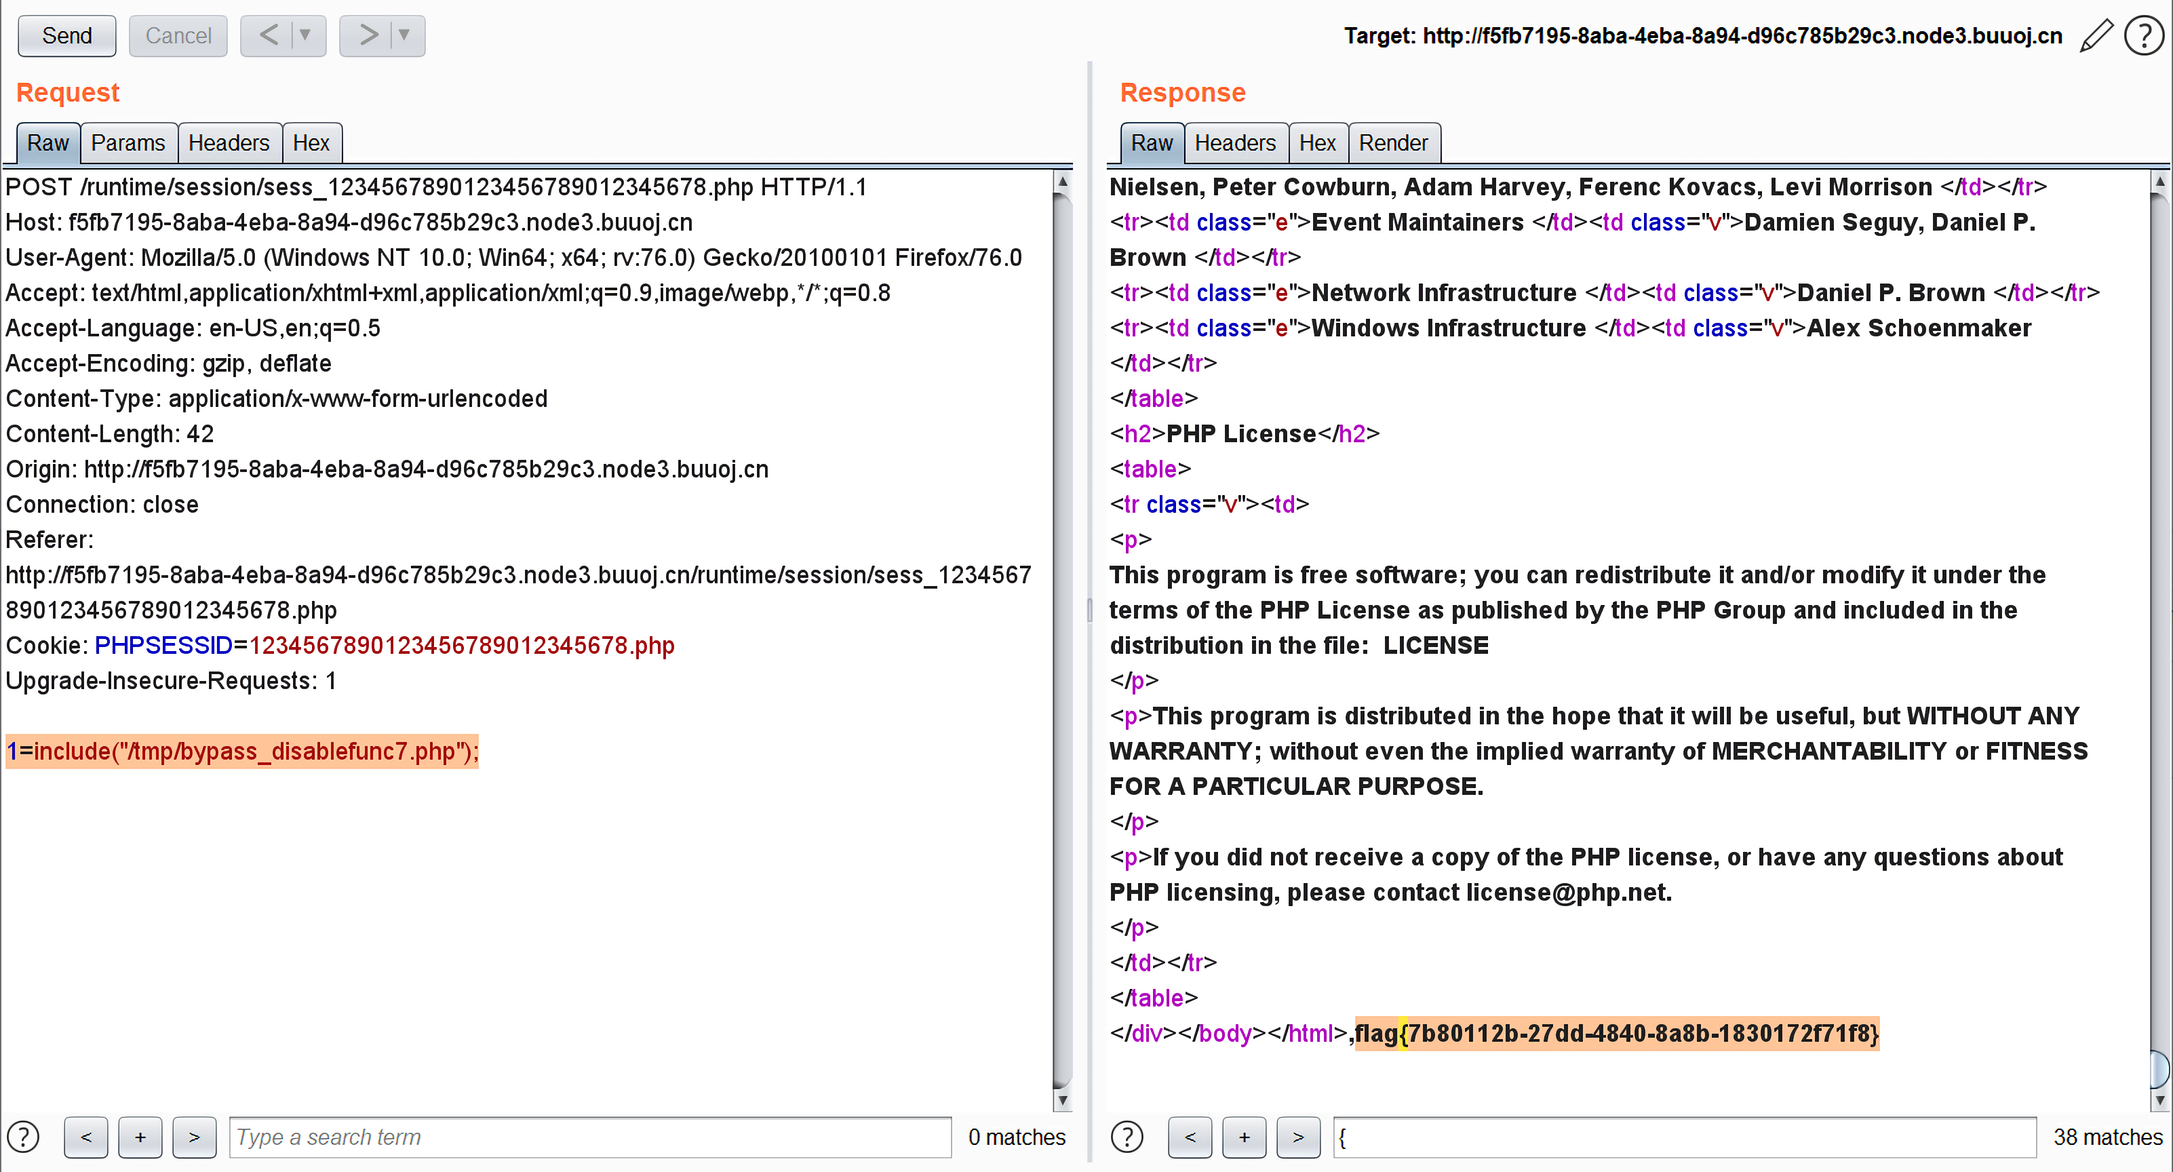Click the Origin header line

pyautogui.click(x=387, y=469)
